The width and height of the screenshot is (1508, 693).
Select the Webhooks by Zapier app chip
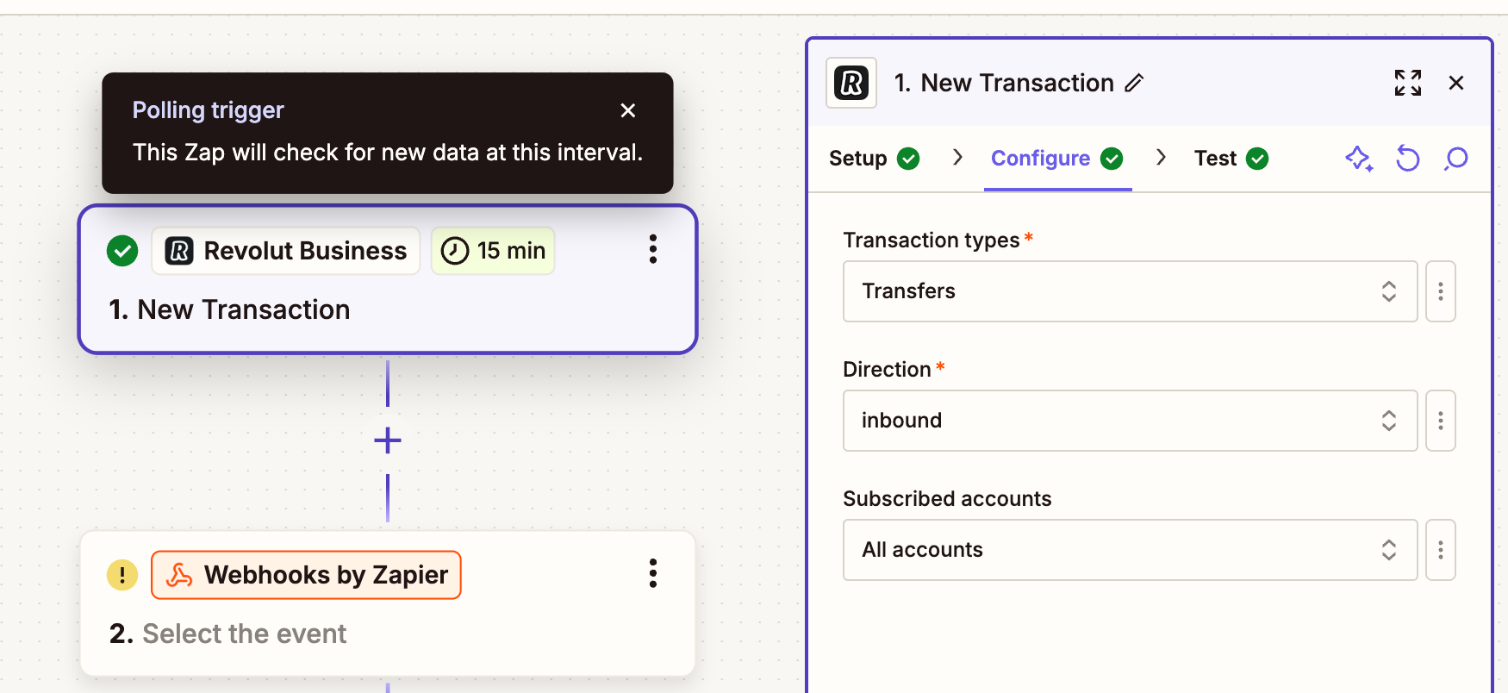pos(306,575)
